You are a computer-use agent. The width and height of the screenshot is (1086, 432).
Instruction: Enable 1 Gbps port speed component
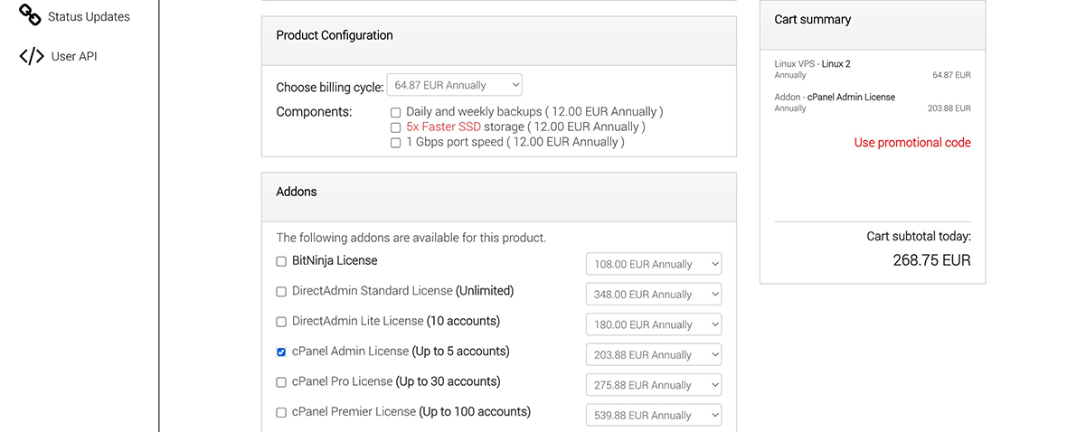pos(395,143)
